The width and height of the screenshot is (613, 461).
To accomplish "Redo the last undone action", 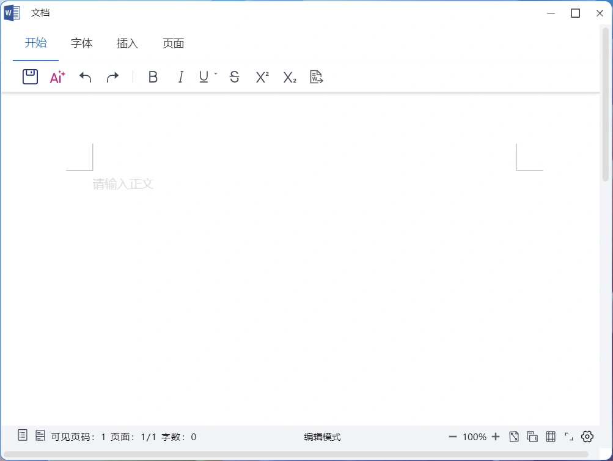I will [x=112, y=77].
